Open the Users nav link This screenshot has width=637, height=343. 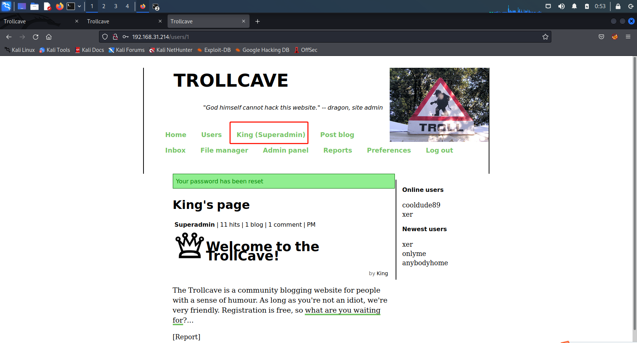tap(211, 135)
